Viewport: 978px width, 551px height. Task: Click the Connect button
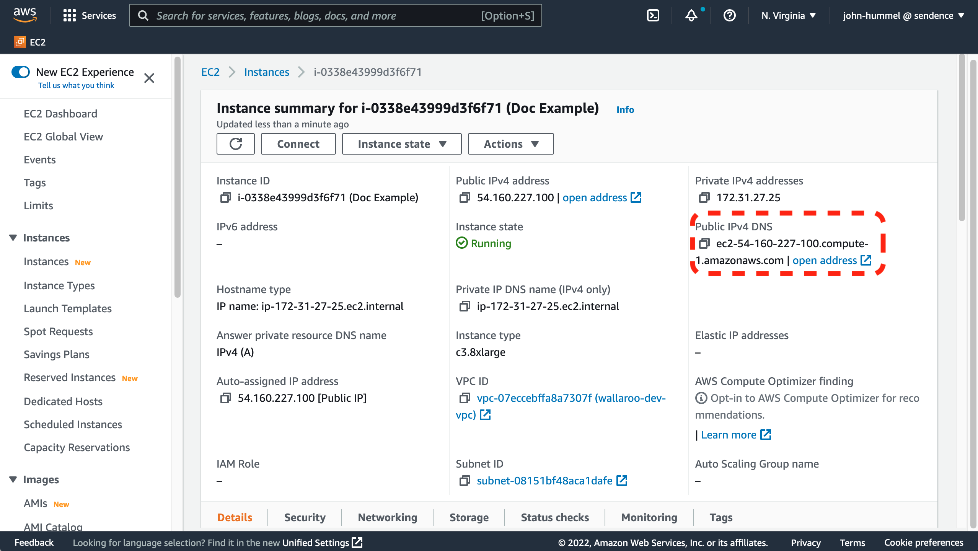pyautogui.click(x=298, y=143)
